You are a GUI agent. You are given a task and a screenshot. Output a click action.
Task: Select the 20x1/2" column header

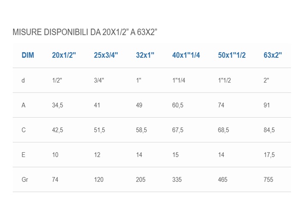point(64,55)
